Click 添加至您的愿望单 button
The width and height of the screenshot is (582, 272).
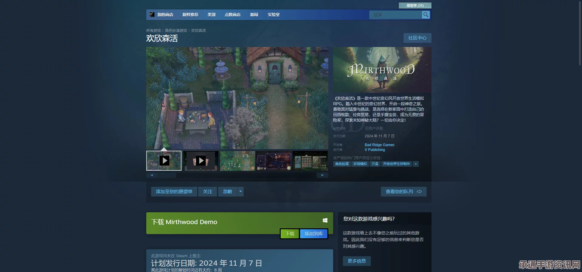(174, 192)
